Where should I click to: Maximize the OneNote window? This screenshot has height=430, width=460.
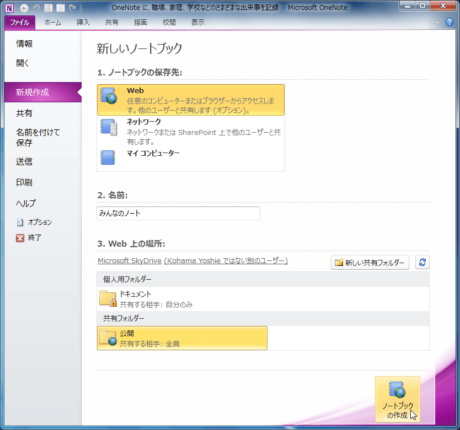(x=422, y=6)
